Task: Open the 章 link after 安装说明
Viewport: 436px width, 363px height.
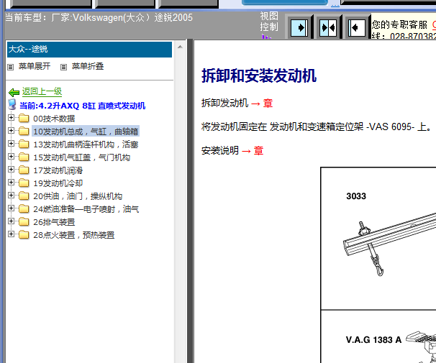Action: click(258, 151)
